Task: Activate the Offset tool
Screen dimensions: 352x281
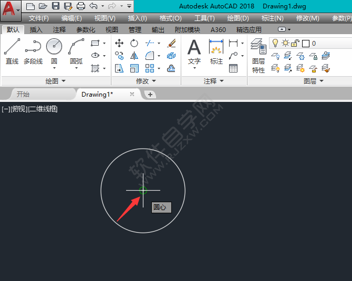Action: pos(171,68)
